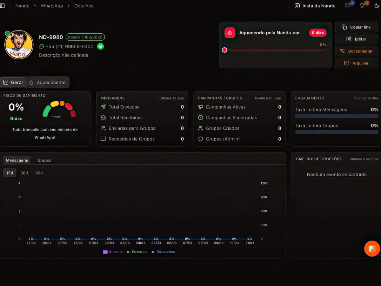
Task: Click the red flame warming icon
Action: 230,33
